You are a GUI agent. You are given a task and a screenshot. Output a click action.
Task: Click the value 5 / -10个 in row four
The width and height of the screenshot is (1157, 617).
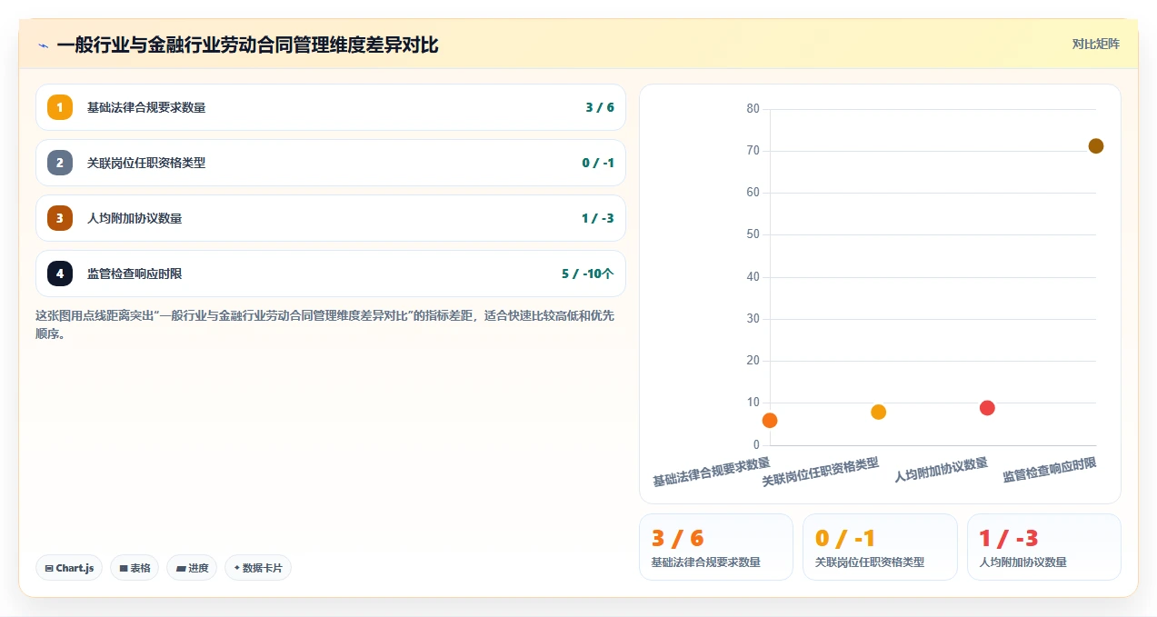click(588, 274)
